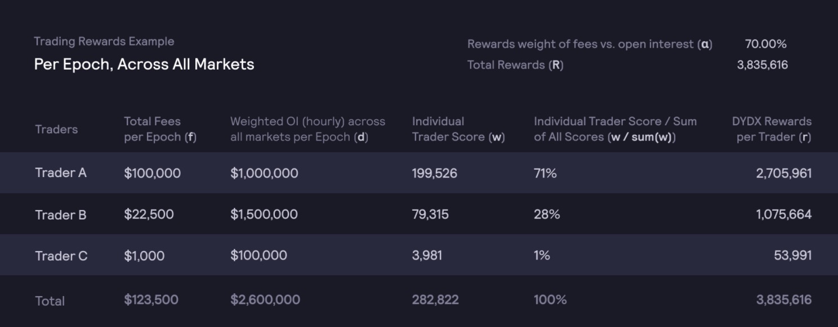Click the total fees $123,500 cell
The image size is (838, 327).
pyautogui.click(x=151, y=299)
